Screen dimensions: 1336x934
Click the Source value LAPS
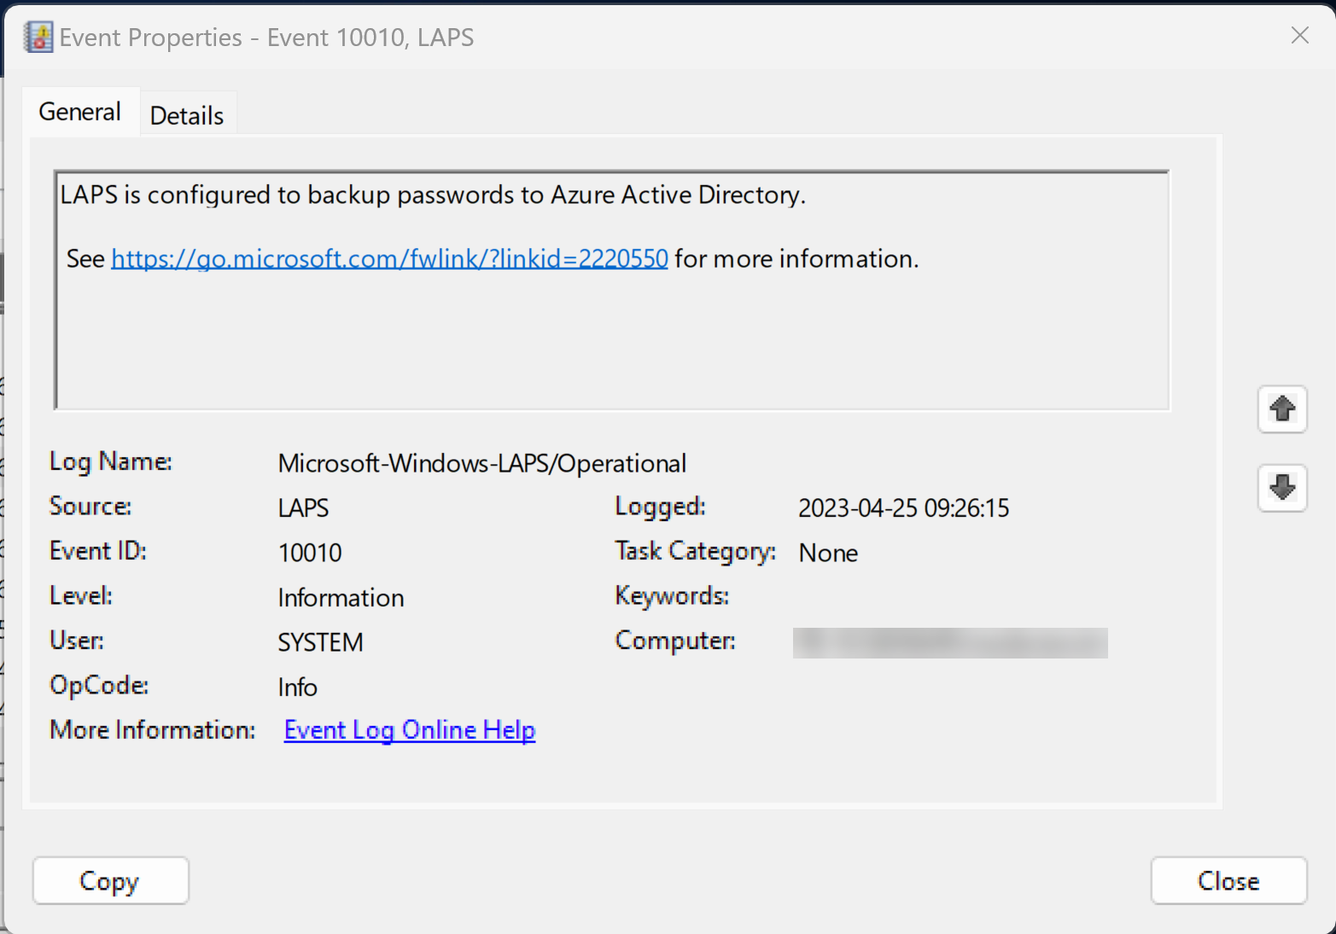coord(303,508)
